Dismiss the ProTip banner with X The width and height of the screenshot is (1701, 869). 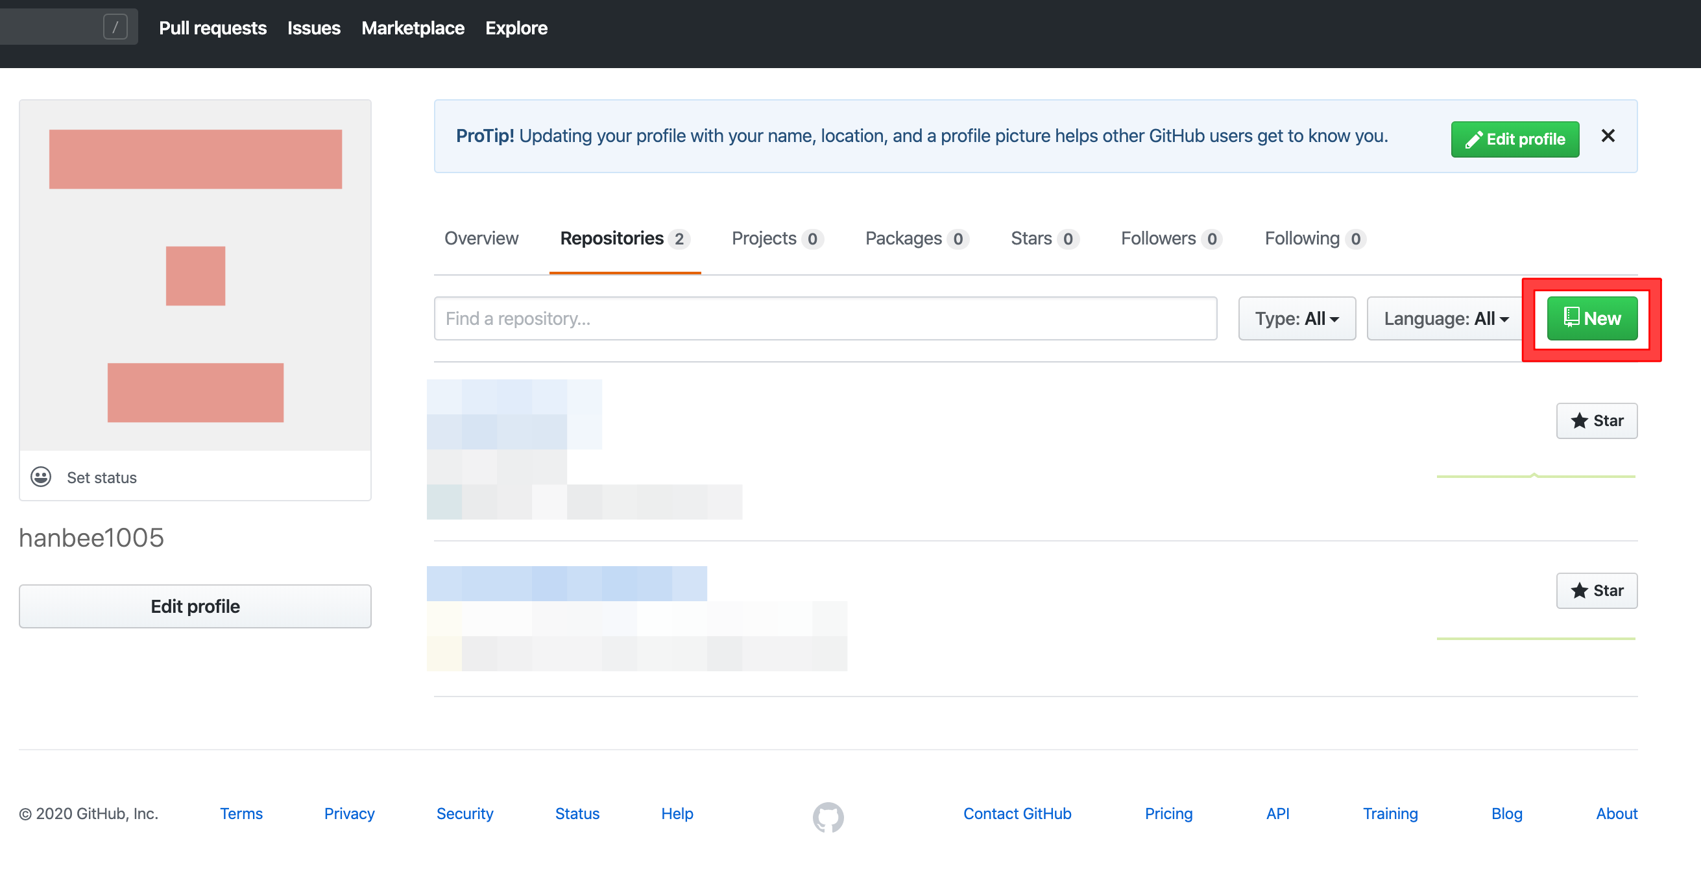point(1607,136)
